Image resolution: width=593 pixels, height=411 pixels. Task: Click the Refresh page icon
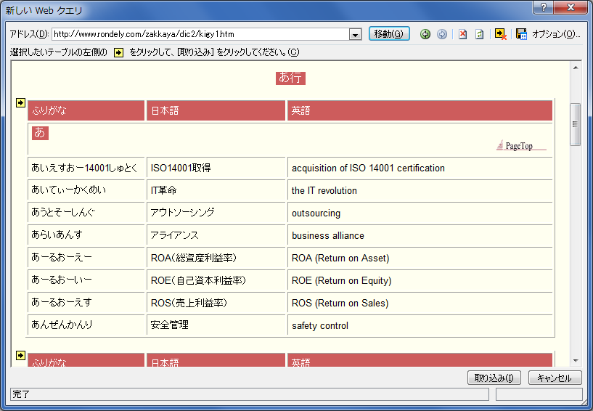click(x=479, y=34)
